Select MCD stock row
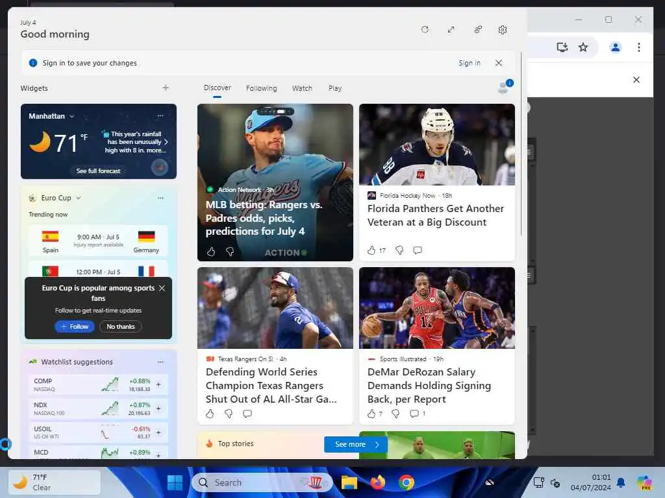Viewport: 665px width, 498px height. (99, 452)
